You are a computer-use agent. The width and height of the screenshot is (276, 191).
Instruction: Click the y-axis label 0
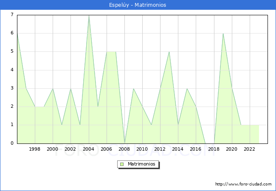pos(12,143)
